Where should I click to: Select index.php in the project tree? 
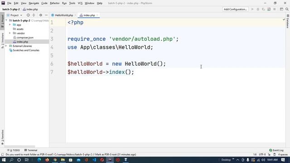pos(22,42)
